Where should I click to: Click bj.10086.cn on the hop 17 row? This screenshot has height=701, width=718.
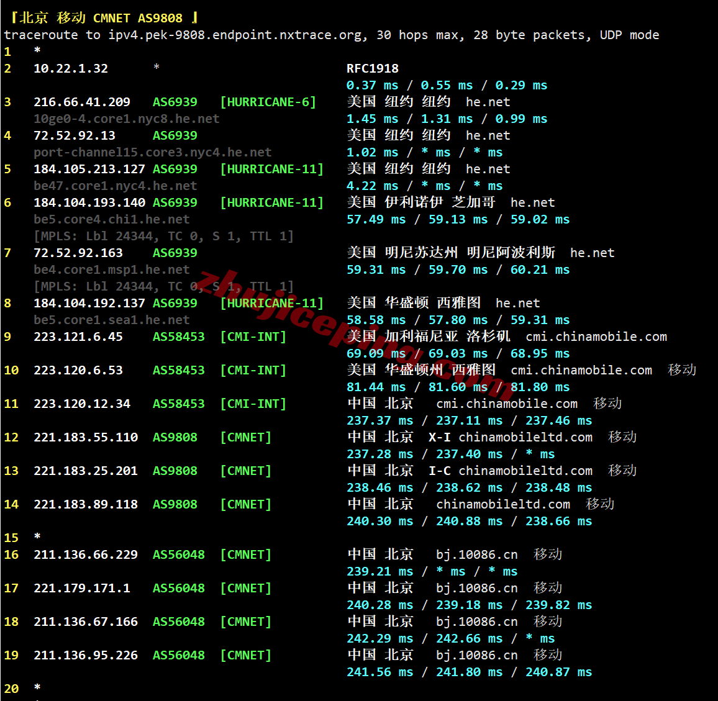[476, 589]
